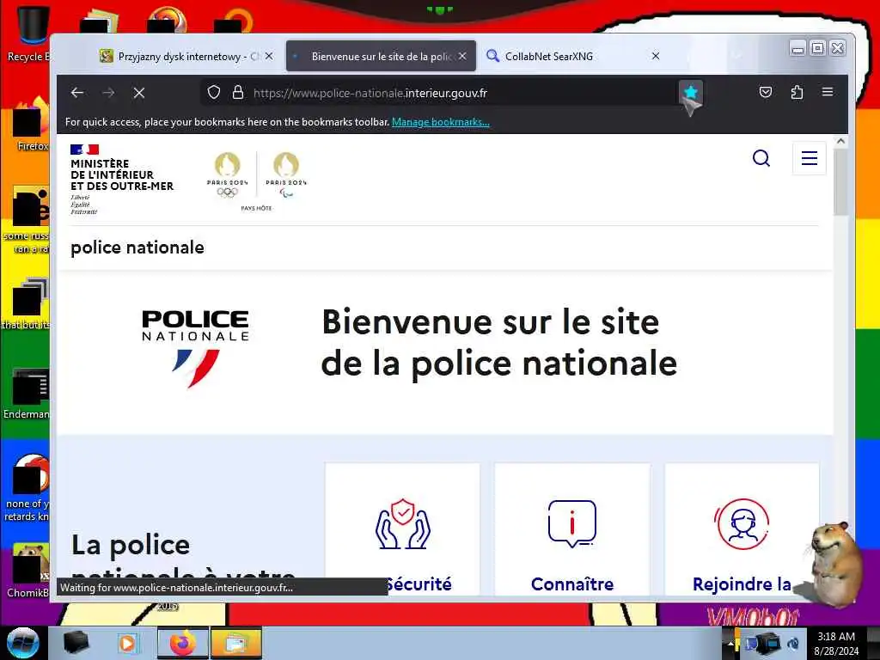Click the Ministère de l'Intérieur logo text
Viewport: 880px width, 660px height.
coord(122,175)
